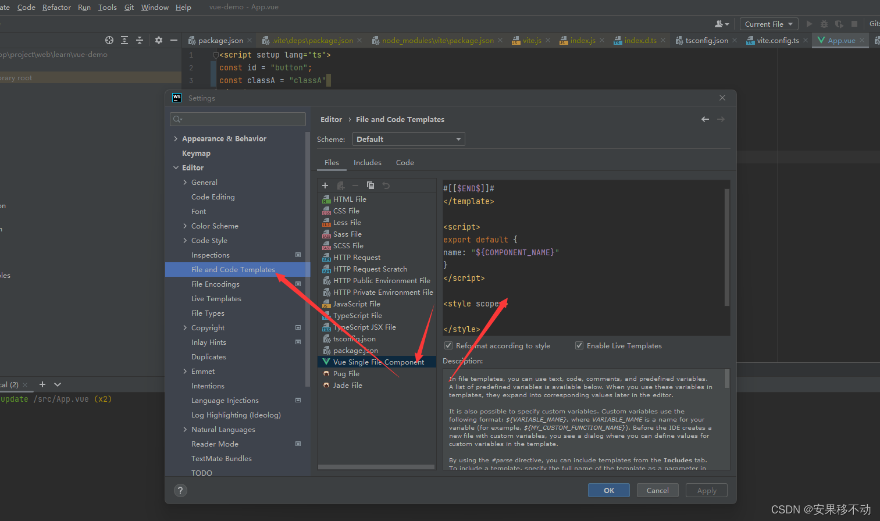Open the Window menu

click(x=155, y=7)
